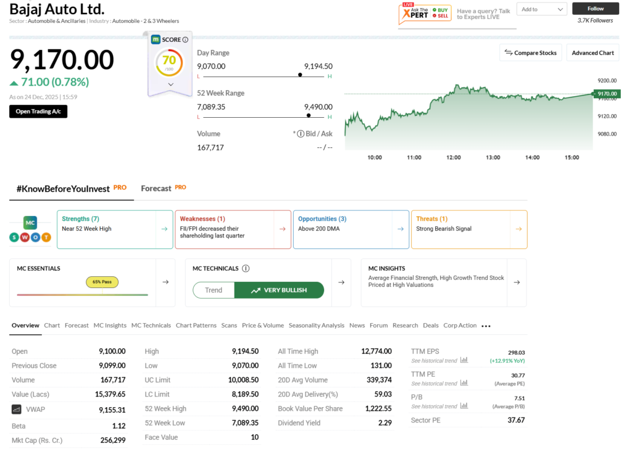Click the info icon next to MC Score
632x449 pixels.
click(185, 39)
